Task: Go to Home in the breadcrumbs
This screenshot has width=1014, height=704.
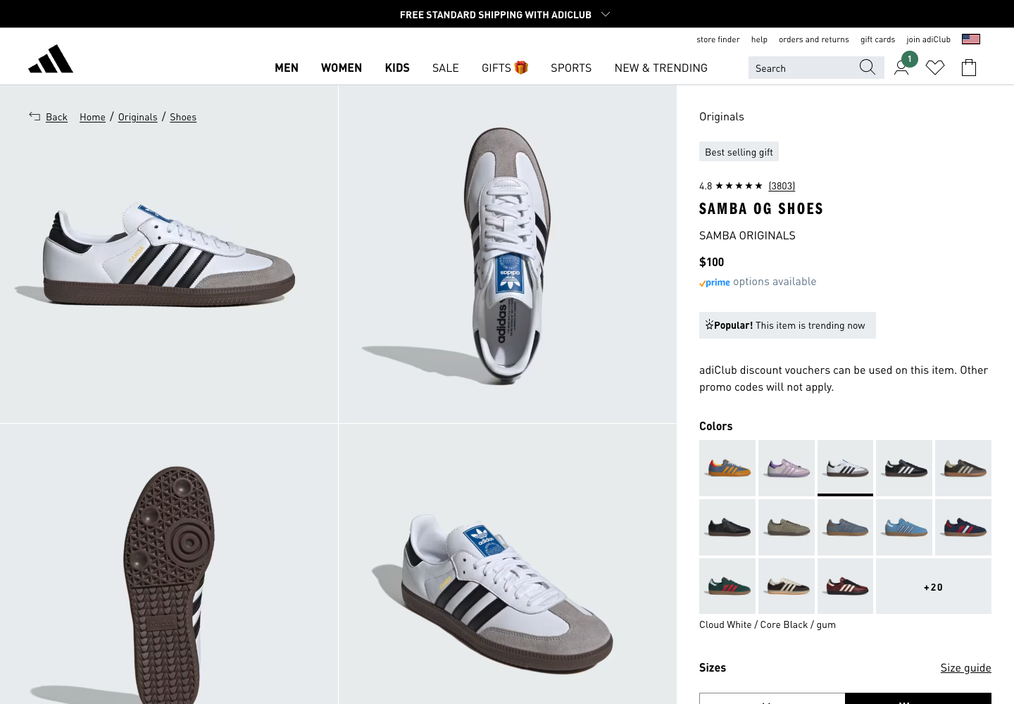Action: [x=92, y=117]
